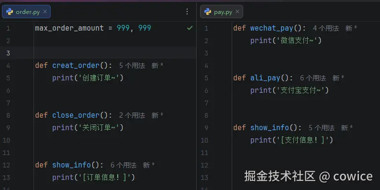Click the 新* author hint beside creat_order
Viewport: 380px width, 190px height.
157,66
